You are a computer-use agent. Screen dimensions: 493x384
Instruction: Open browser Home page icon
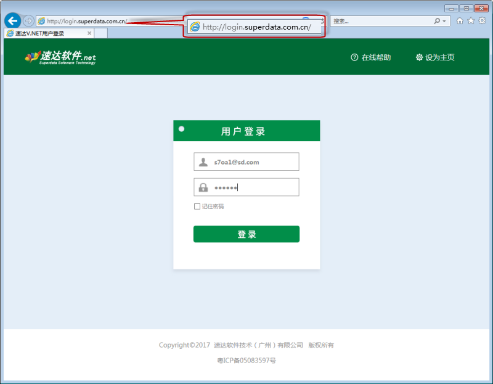[460, 21]
